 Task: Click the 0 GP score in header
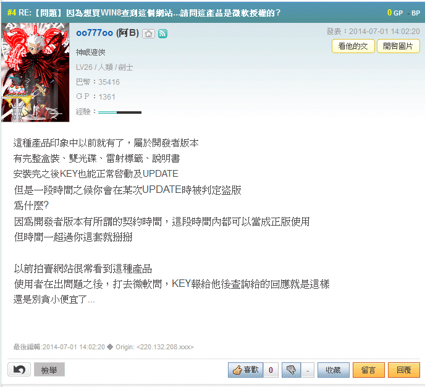pyautogui.click(x=395, y=13)
